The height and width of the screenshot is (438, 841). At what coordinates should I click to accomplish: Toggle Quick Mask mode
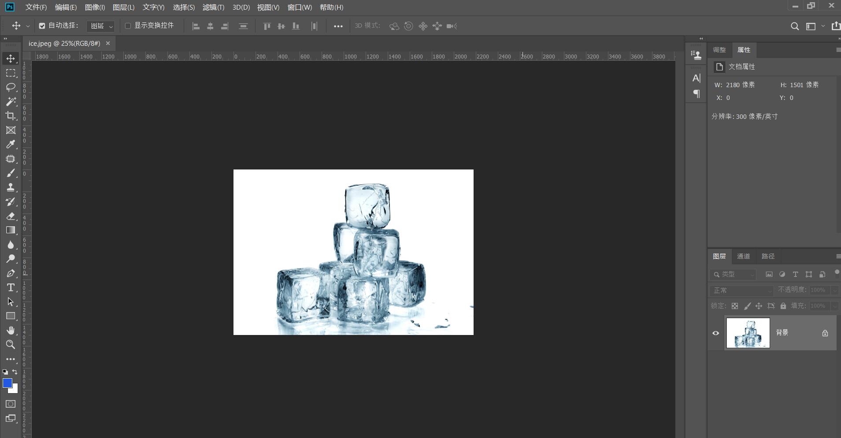(11, 404)
